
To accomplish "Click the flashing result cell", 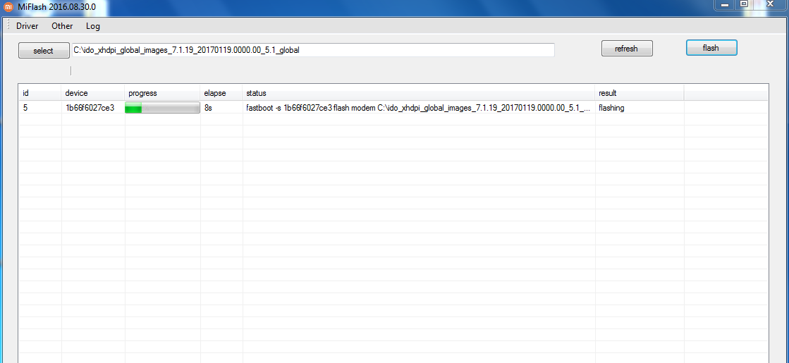I will point(611,108).
